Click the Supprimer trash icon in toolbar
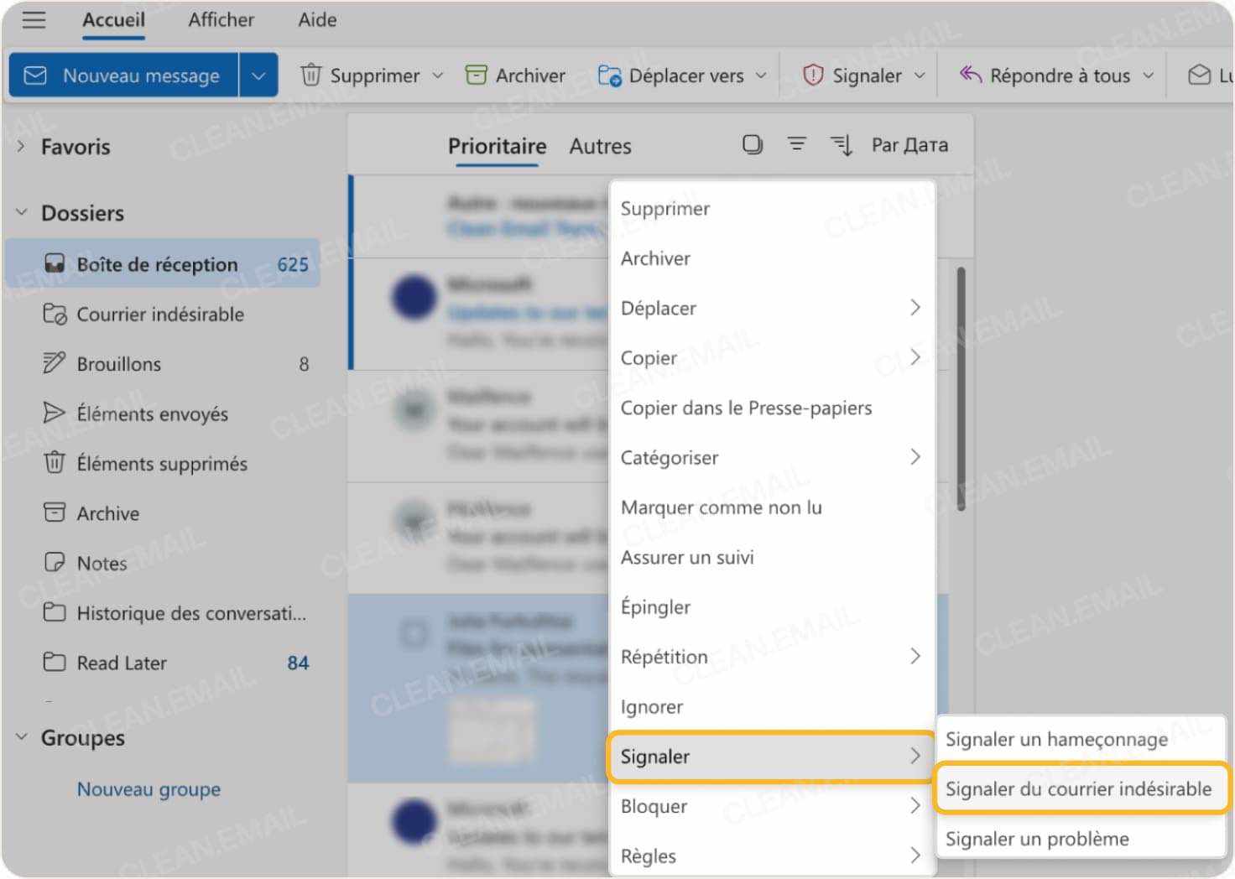Screen dimensions: 1235x879 point(310,75)
